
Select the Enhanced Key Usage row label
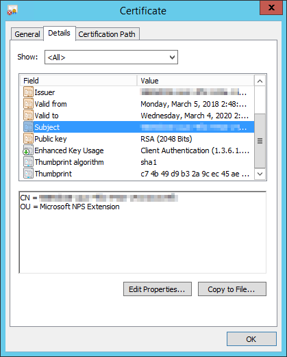coord(69,150)
